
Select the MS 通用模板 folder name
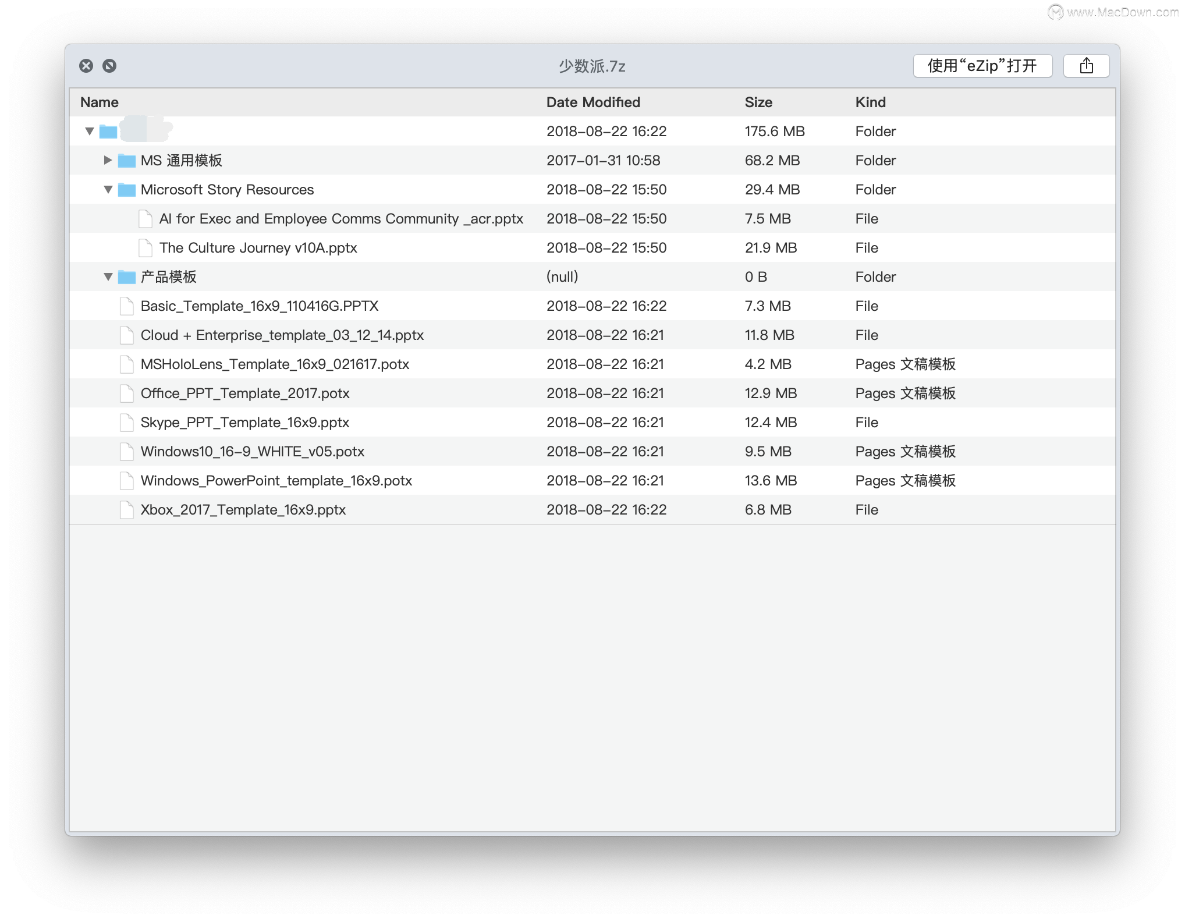(181, 161)
